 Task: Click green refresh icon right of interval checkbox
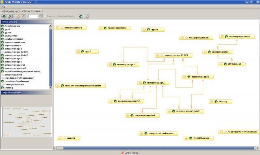click(80, 16)
